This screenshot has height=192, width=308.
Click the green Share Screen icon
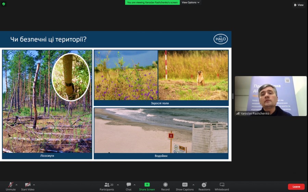(147, 185)
